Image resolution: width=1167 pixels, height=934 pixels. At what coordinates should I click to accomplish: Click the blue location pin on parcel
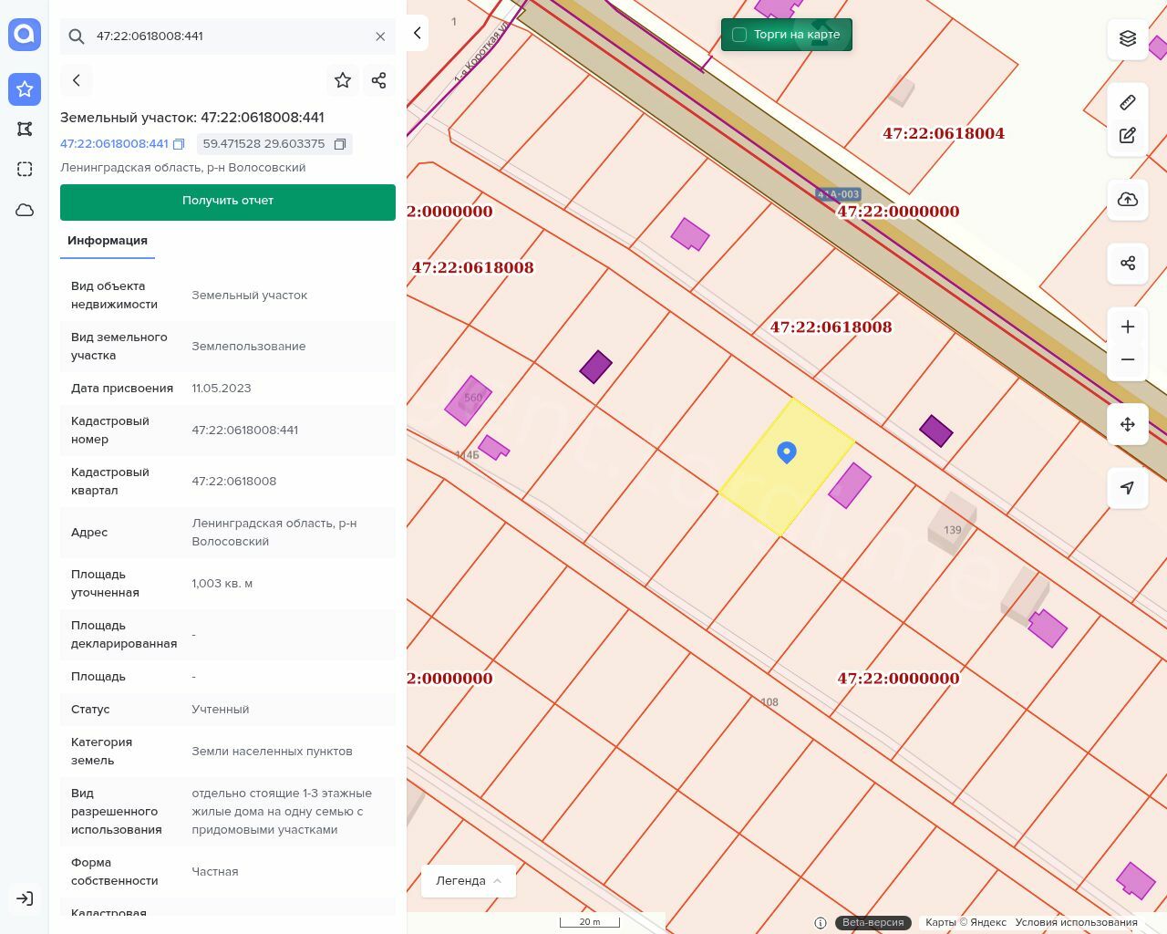coord(787,451)
